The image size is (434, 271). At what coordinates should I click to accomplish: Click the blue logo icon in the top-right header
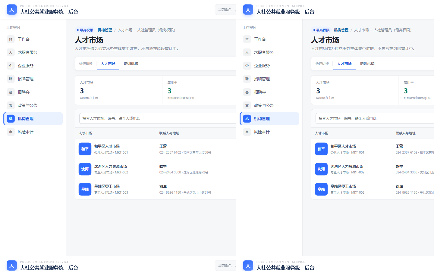point(248,10)
